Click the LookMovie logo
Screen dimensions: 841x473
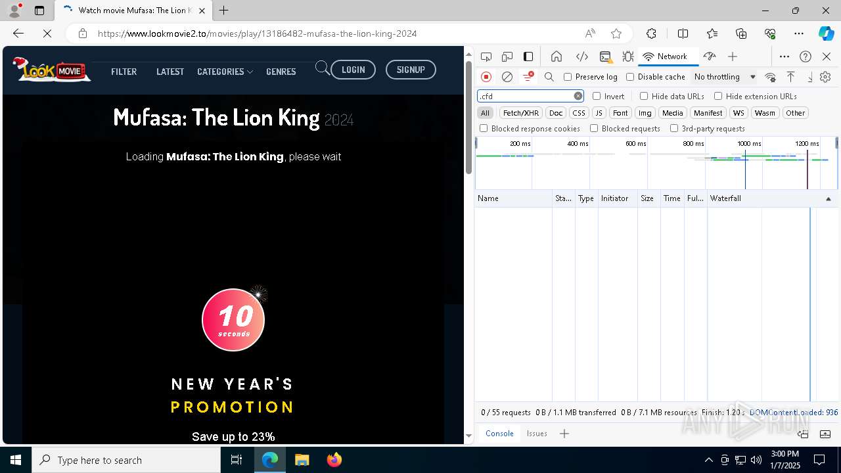click(51, 70)
